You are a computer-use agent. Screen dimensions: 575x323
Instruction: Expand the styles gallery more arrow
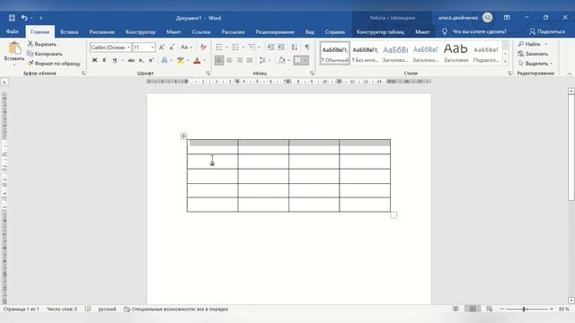[505, 62]
